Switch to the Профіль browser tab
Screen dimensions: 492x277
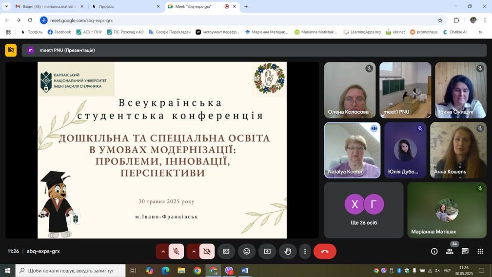[124, 6]
